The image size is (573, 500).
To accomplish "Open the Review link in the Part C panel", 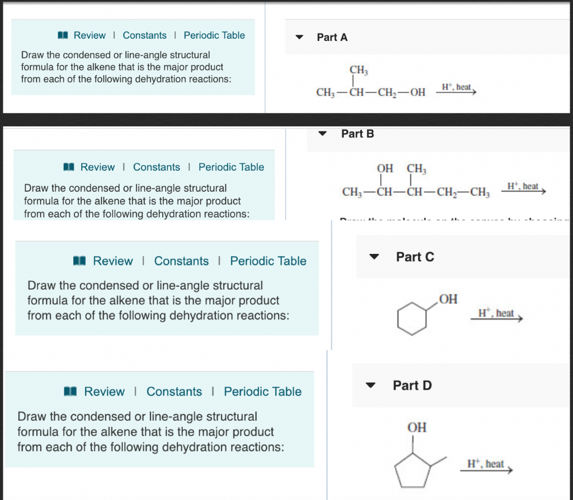I will click(x=113, y=261).
